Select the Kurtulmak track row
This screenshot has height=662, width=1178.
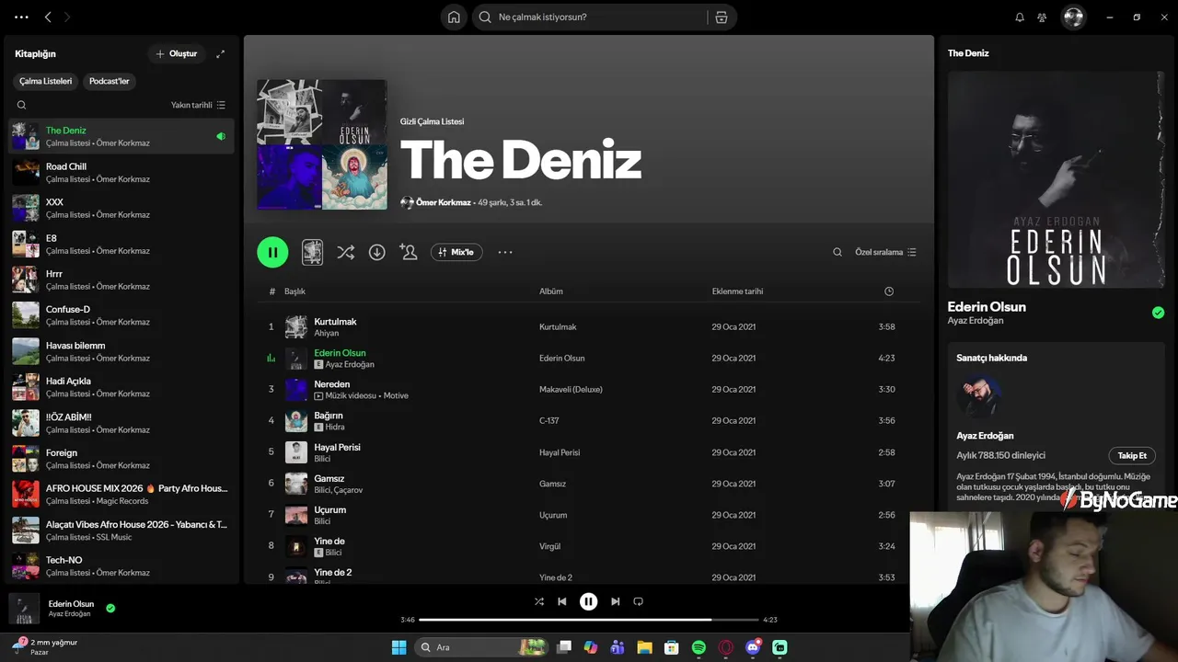[589, 327]
